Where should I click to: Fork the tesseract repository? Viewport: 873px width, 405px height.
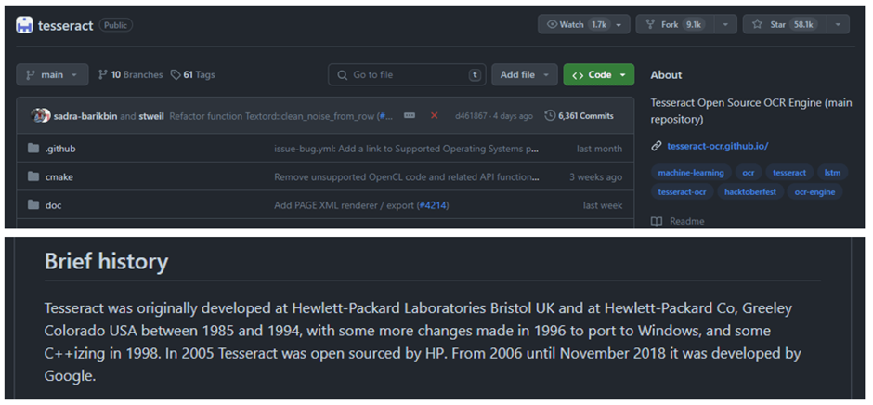[x=675, y=24]
